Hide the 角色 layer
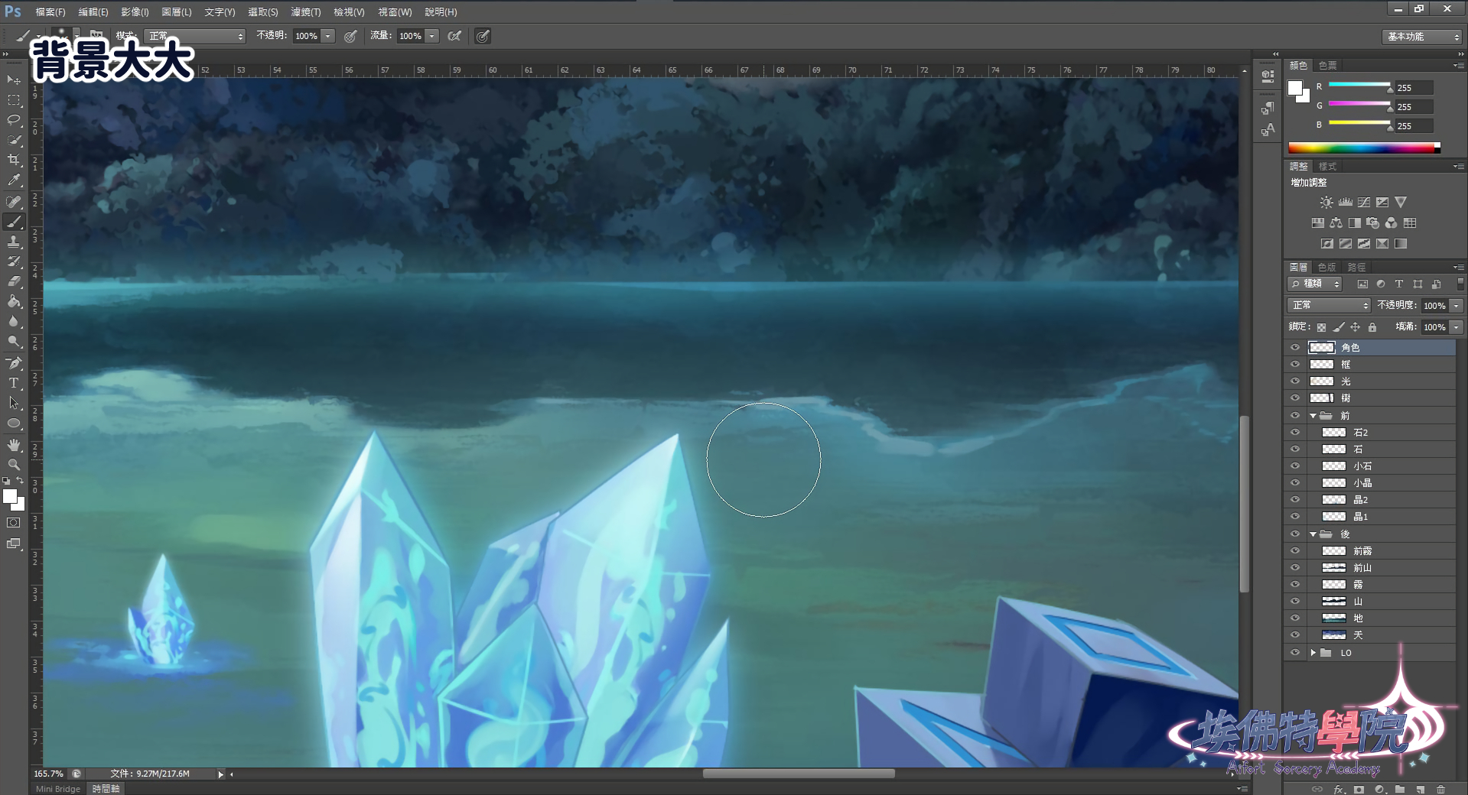This screenshot has height=795, width=1468. click(x=1295, y=347)
